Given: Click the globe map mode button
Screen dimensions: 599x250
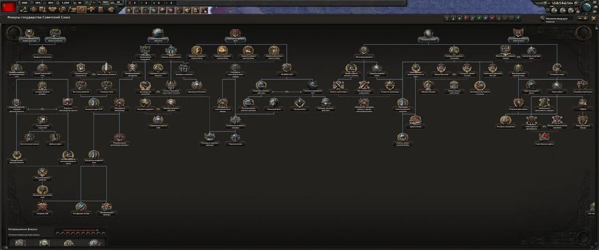Looking at the screenshot, I should coord(587,6).
